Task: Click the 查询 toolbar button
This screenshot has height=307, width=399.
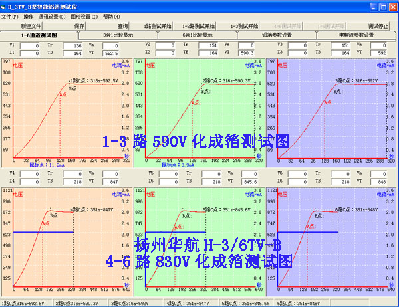Action: coord(108,26)
